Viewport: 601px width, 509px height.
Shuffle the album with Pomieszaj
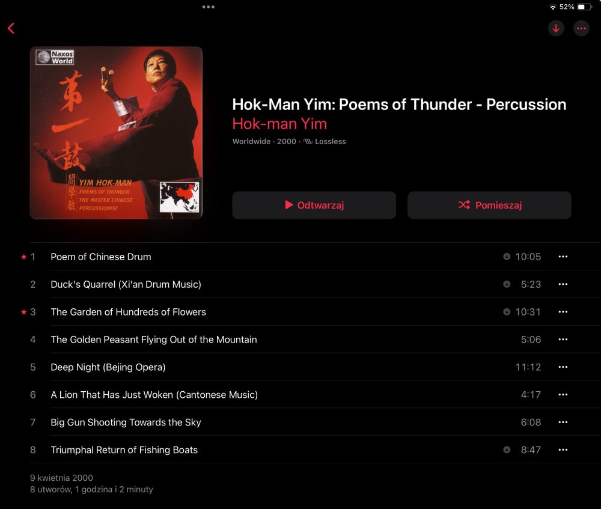[489, 205]
